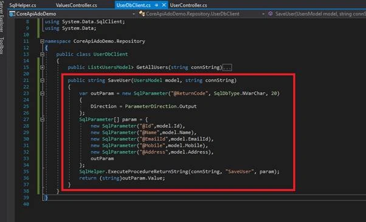
Task: Expand the GetAllUsers method block
Action: point(42,67)
